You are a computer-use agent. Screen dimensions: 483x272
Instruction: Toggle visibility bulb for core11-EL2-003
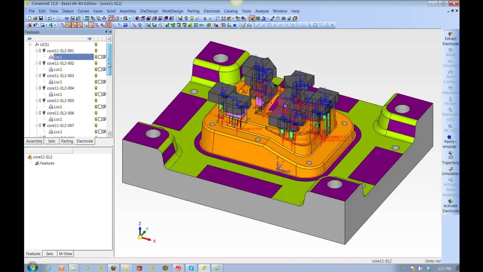(96, 76)
